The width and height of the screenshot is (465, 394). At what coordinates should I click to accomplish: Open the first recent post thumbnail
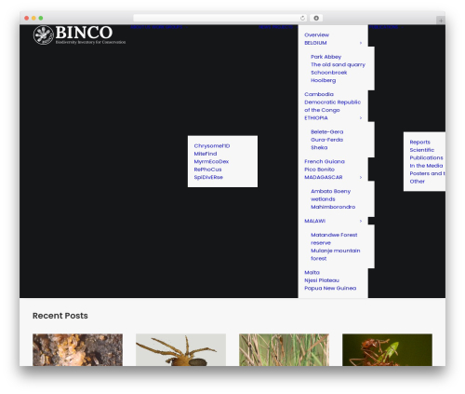pyautogui.click(x=77, y=350)
